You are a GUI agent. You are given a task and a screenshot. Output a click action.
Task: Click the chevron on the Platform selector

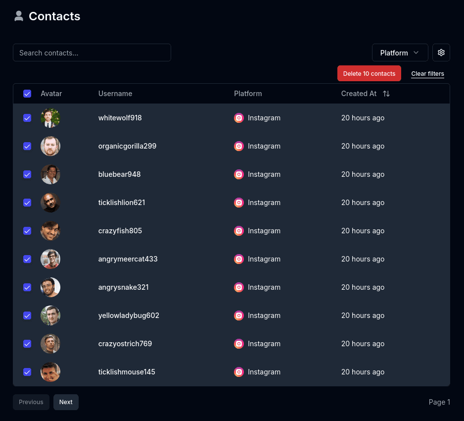[x=416, y=53]
